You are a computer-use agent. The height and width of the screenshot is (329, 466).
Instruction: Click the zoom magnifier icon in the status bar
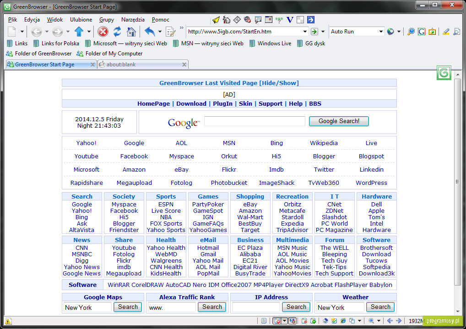pyautogui.click(x=371, y=321)
